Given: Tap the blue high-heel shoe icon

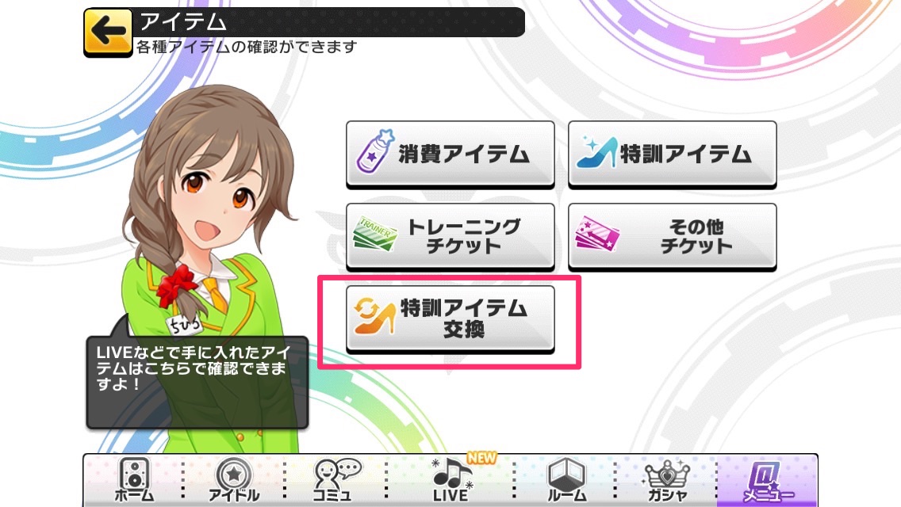Looking at the screenshot, I should click(597, 153).
